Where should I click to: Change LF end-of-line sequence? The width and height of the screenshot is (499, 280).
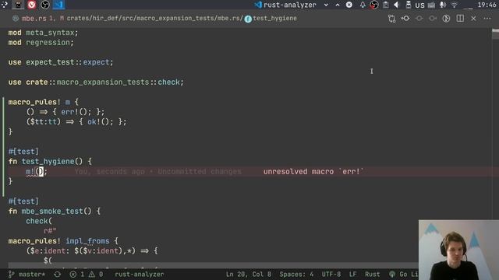352,275
